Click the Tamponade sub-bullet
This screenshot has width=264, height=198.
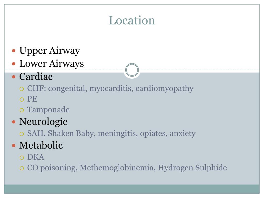48,110
